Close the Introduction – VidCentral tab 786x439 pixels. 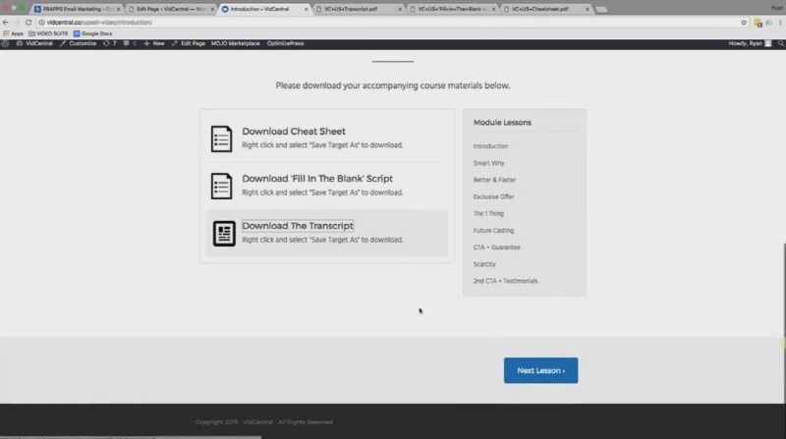[x=306, y=9]
